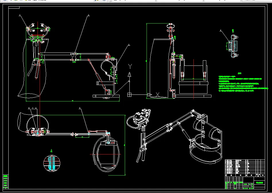Image resolution: width=272 pixels, height=193 pixels.
Task: Select the red diagonal gas strut in front view
Action: (x=98, y=75)
